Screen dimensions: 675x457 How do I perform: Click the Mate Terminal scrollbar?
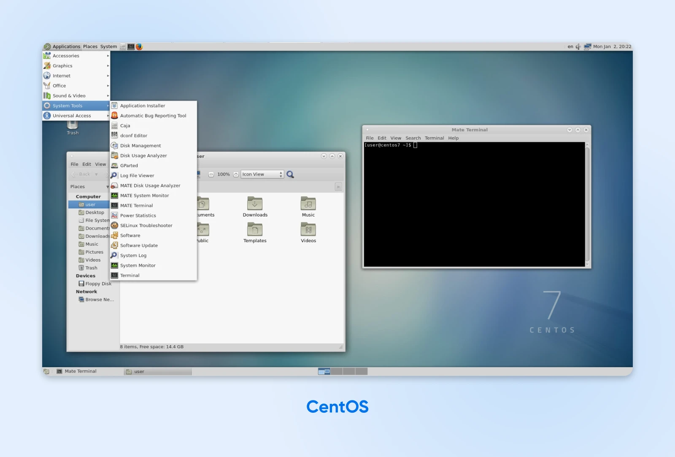pyautogui.click(x=587, y=204)
